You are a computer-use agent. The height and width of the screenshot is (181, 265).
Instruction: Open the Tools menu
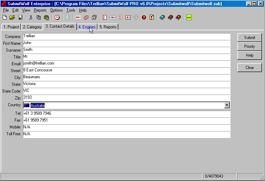point(71,10)
